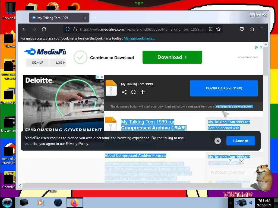
Task: Open AdChoices icon on Deloitte ad
Action: point(97,77)
